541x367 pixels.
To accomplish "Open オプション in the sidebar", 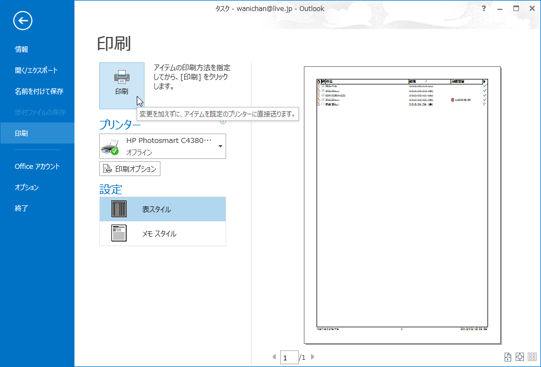I will coord(26,188).
